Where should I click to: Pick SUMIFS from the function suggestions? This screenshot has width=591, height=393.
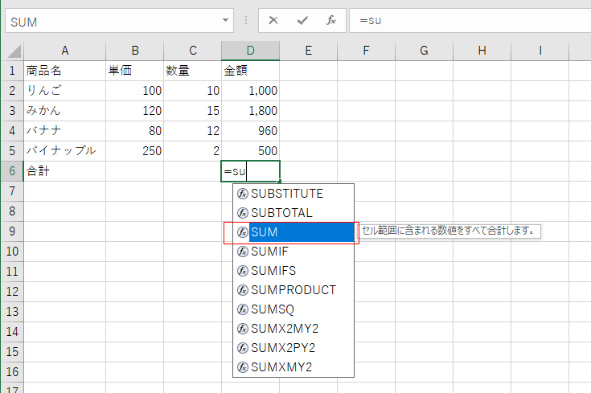coord(293,271)
